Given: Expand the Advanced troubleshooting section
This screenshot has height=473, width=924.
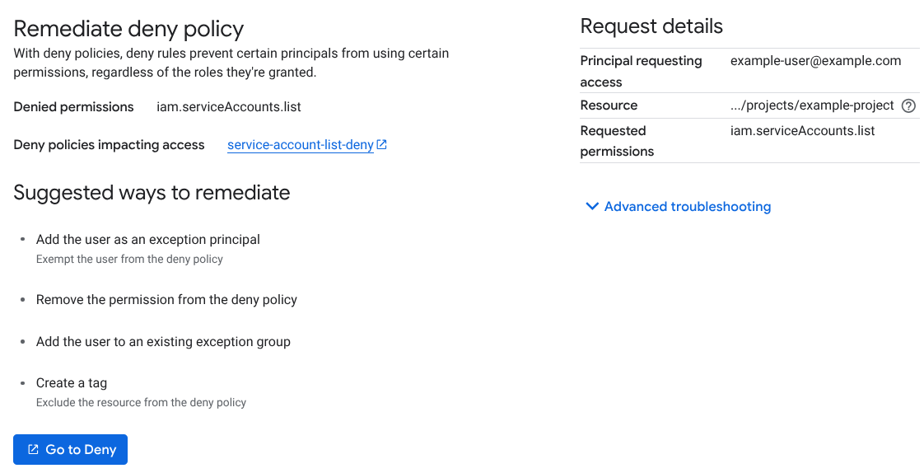Looking at the screenshot, I should pyautogui.click(x=687, y=207).
